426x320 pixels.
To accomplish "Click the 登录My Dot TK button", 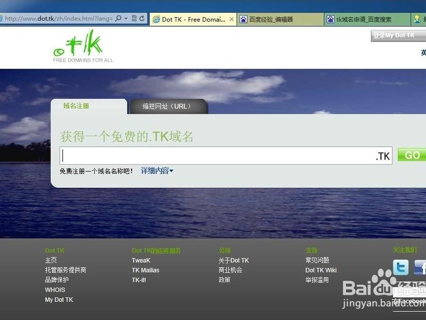I will (398, 36).
